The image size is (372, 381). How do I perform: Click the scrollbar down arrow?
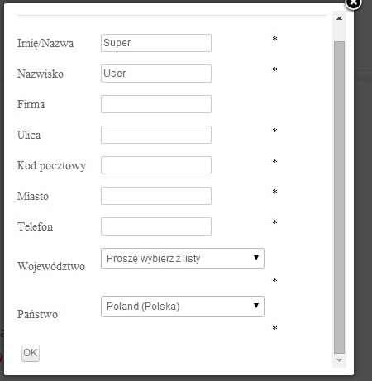tap(339, 360)
